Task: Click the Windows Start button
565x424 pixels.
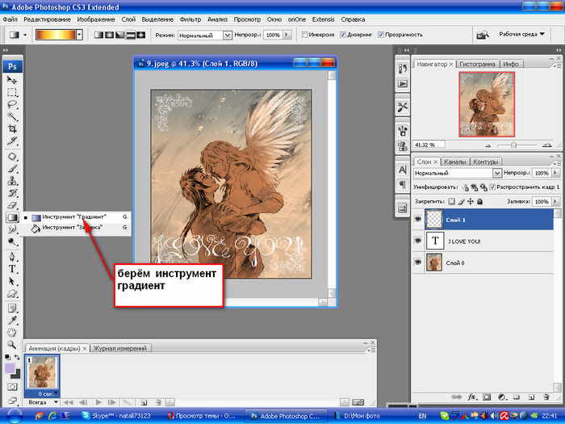Action: [x=15, y=416]
